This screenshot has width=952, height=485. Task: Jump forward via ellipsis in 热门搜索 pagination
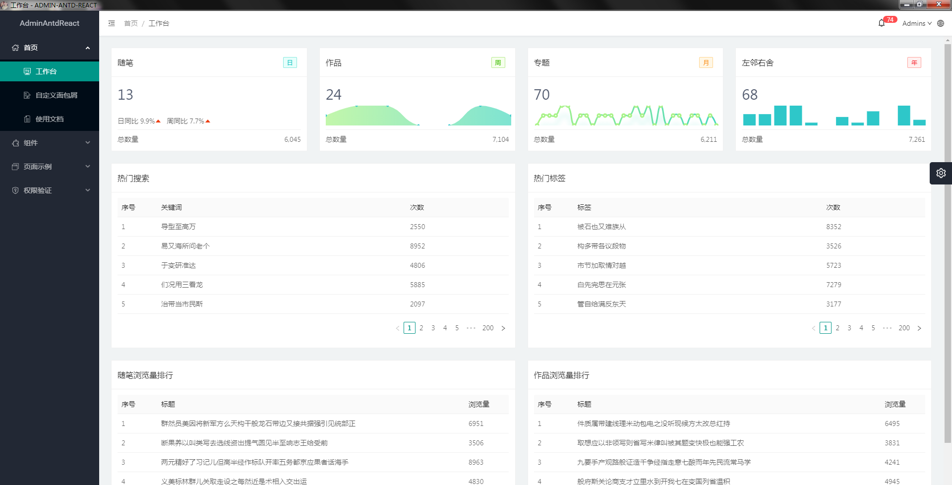[x=471, y=328]
